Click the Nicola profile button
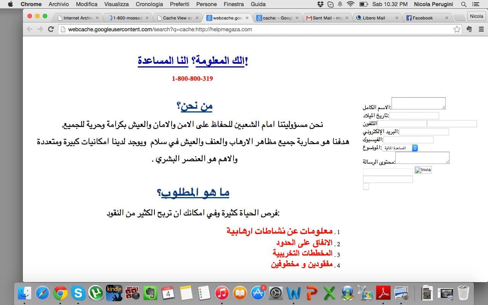The height and width of the screenshot is (305, 488). 477,16
